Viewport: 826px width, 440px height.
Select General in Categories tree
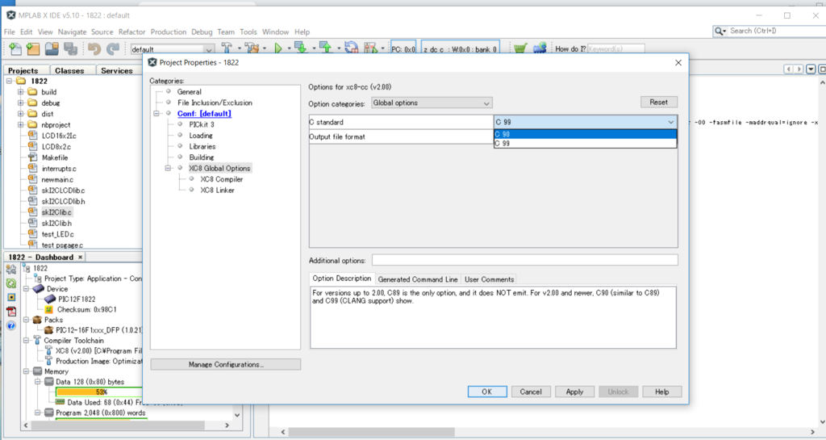coord(189,92)
